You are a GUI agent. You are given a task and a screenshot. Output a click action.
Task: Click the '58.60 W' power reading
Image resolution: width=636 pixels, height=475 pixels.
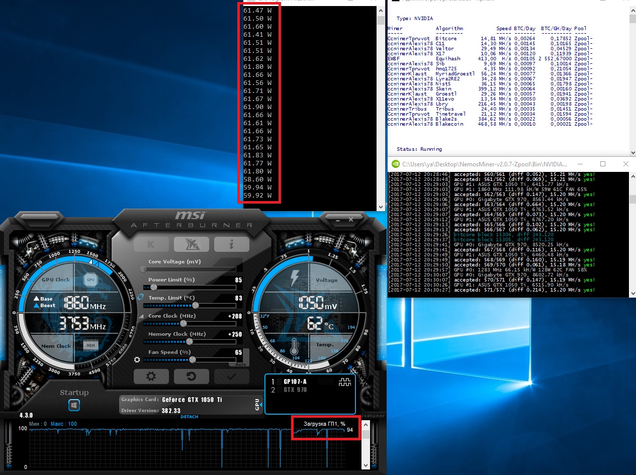click(257, 179)
